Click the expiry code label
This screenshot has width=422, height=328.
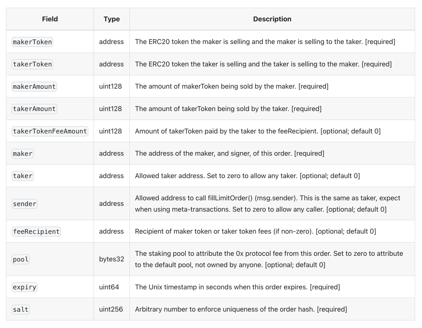(25, 287)
